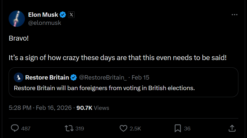View the 90.7K Views analytics

[x=93, y=108]
